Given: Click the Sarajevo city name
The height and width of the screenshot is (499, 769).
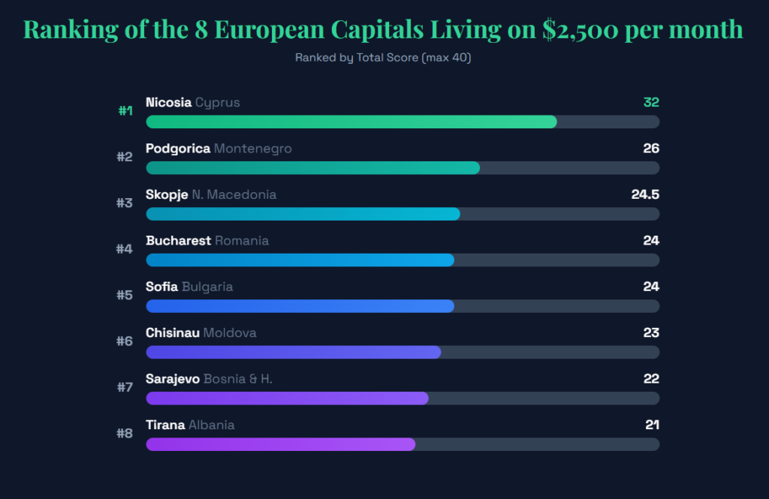Looking at the screenshot, I should pyautogui.click(x=173, y=379).
